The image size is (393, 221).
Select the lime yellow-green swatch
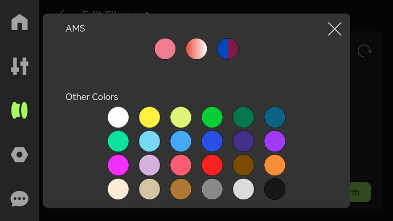click(181, 117)
